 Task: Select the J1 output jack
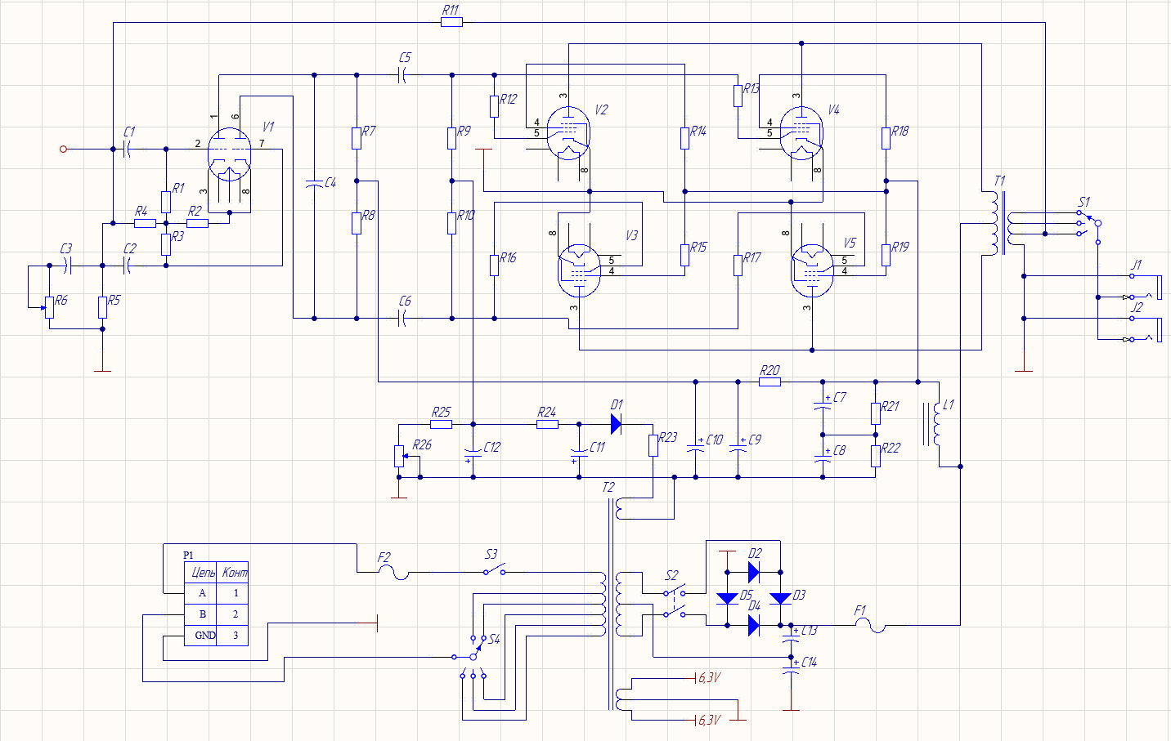[x=1145, y=287]
